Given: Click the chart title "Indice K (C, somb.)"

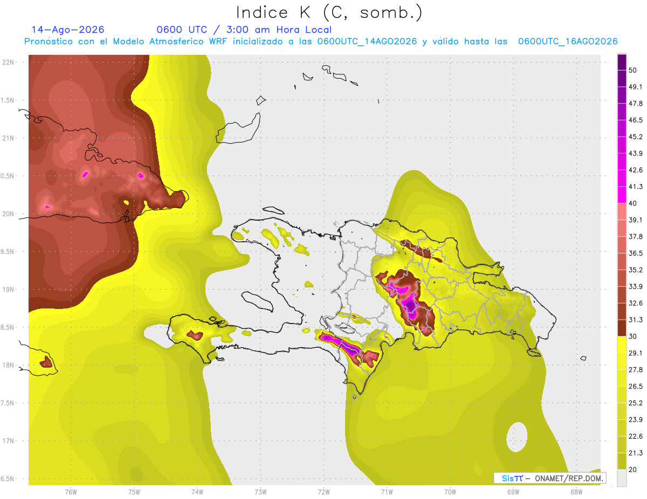Looking at the screenshot, I should (329, 12).
